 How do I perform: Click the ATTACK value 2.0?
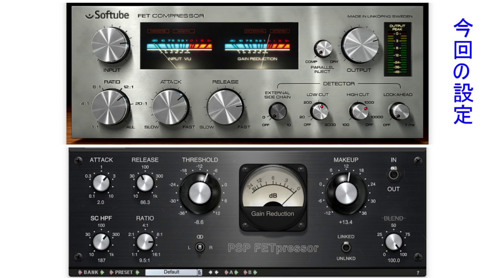coord(101,202)
